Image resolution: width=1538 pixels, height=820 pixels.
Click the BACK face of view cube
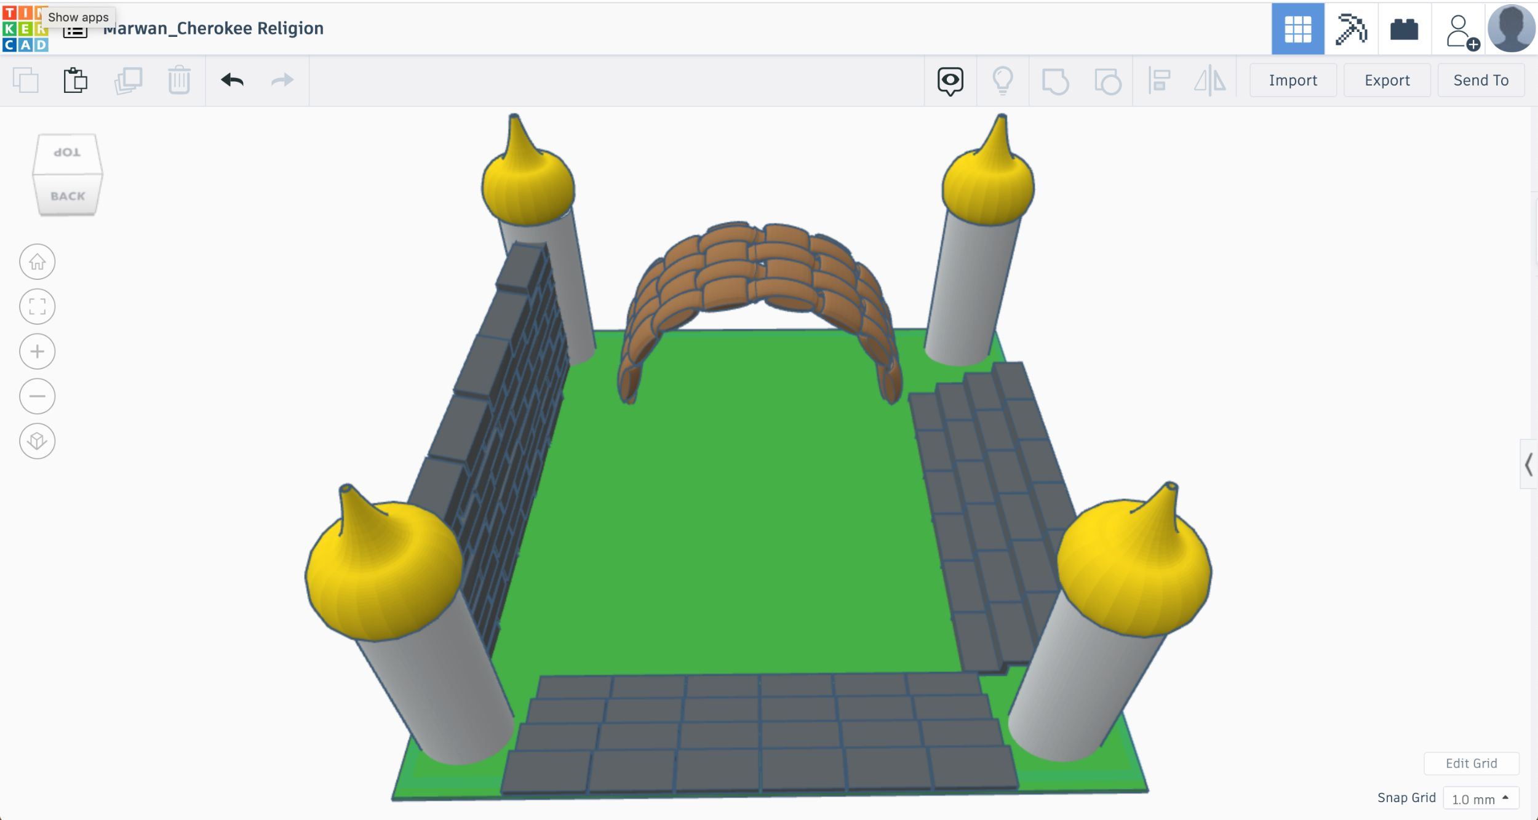68,196
